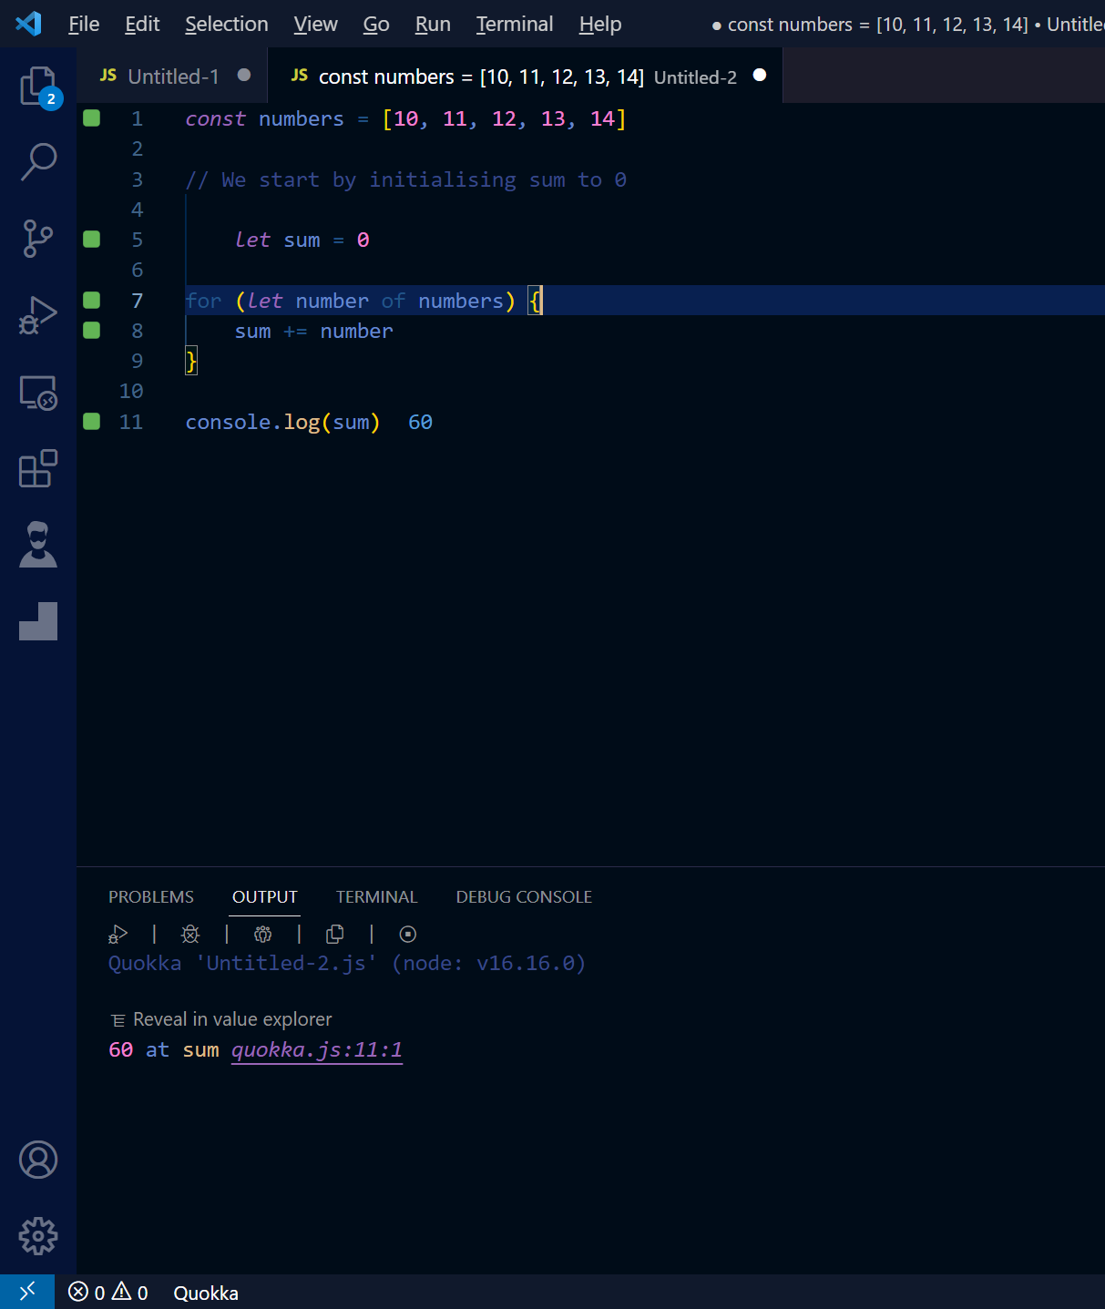
Task: Switch to the Untitled-1 editor tab
Action: click(172, 76)
